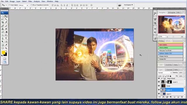Image resolution: width=187 pixels, height=105 pixels.
Task: Enable Auto-Select checkbox
Action: point(10,5)
